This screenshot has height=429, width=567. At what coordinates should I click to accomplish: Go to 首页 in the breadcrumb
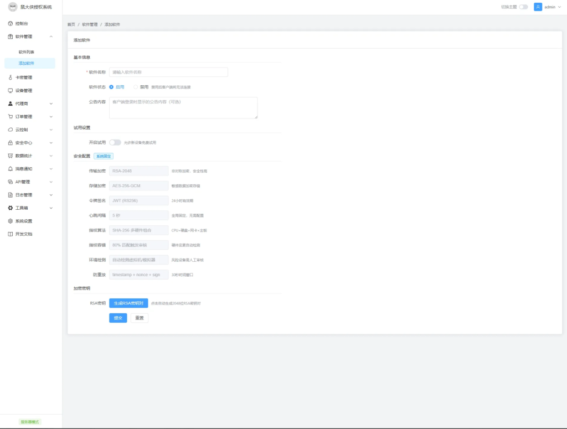pyautogui.click(x=71, y=24)
